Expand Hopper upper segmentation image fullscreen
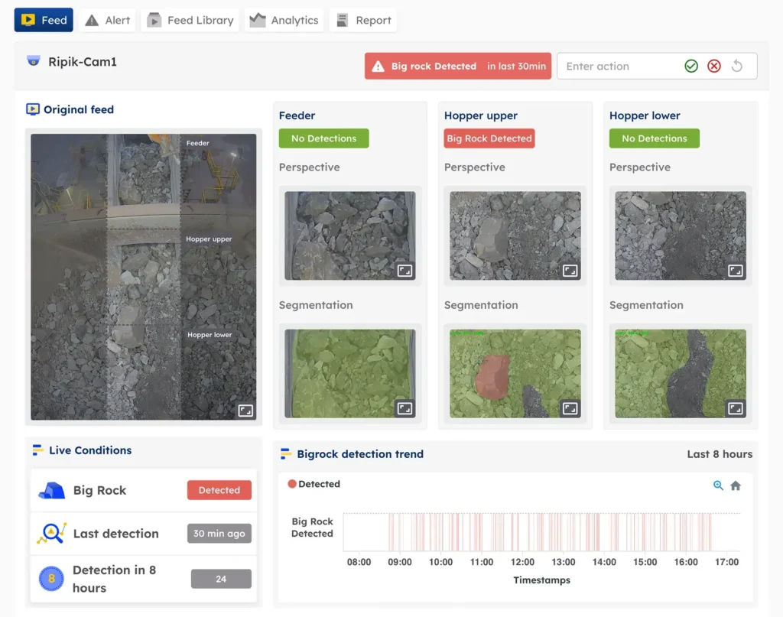 tap(570, 408)
